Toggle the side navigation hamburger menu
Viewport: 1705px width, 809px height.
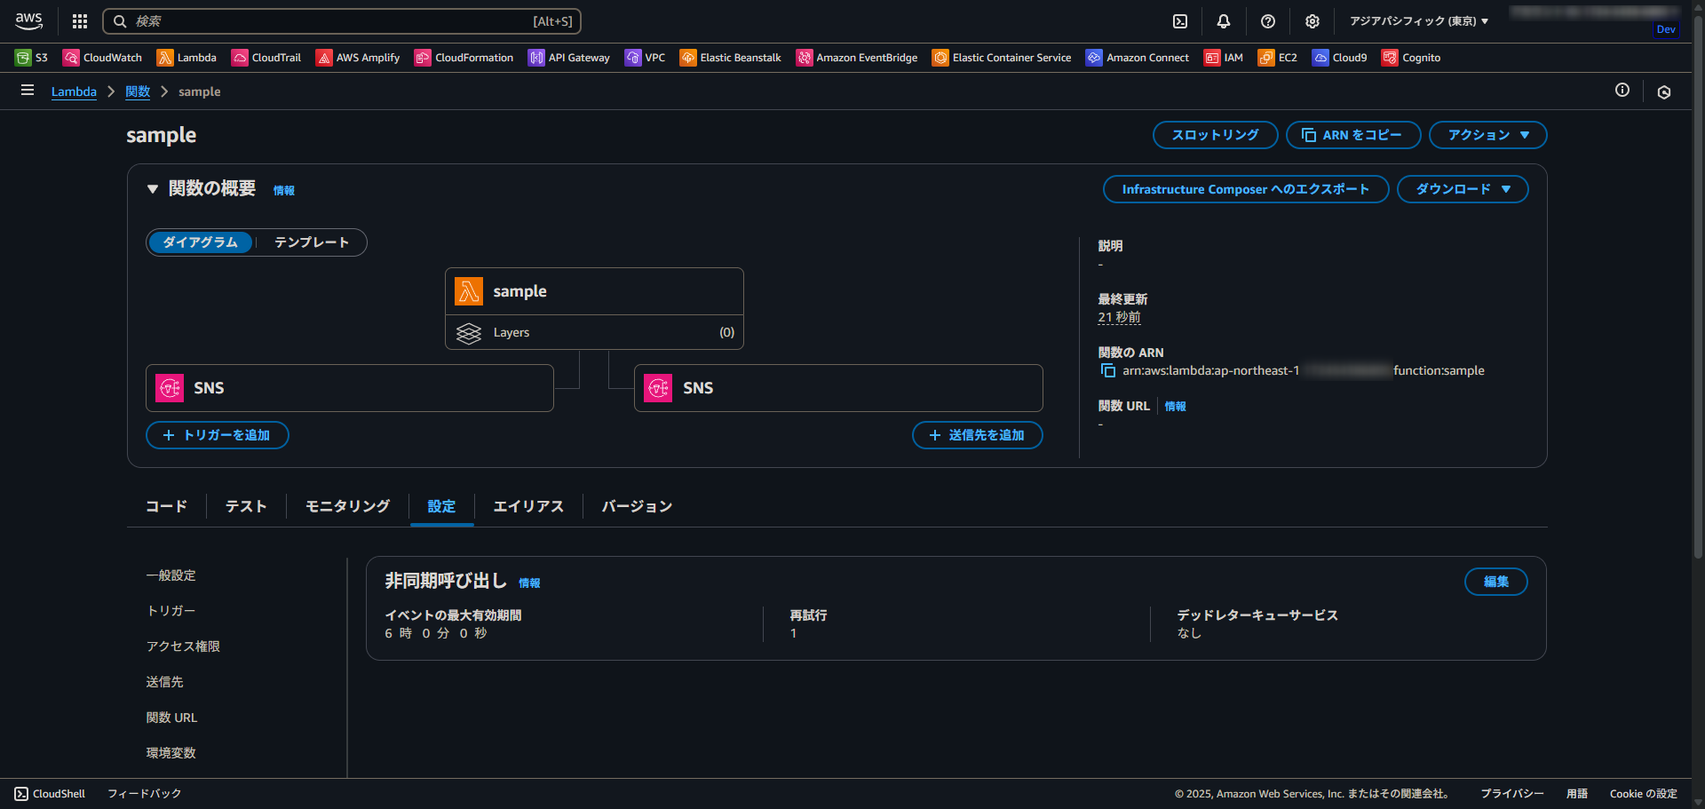[28, 91]
